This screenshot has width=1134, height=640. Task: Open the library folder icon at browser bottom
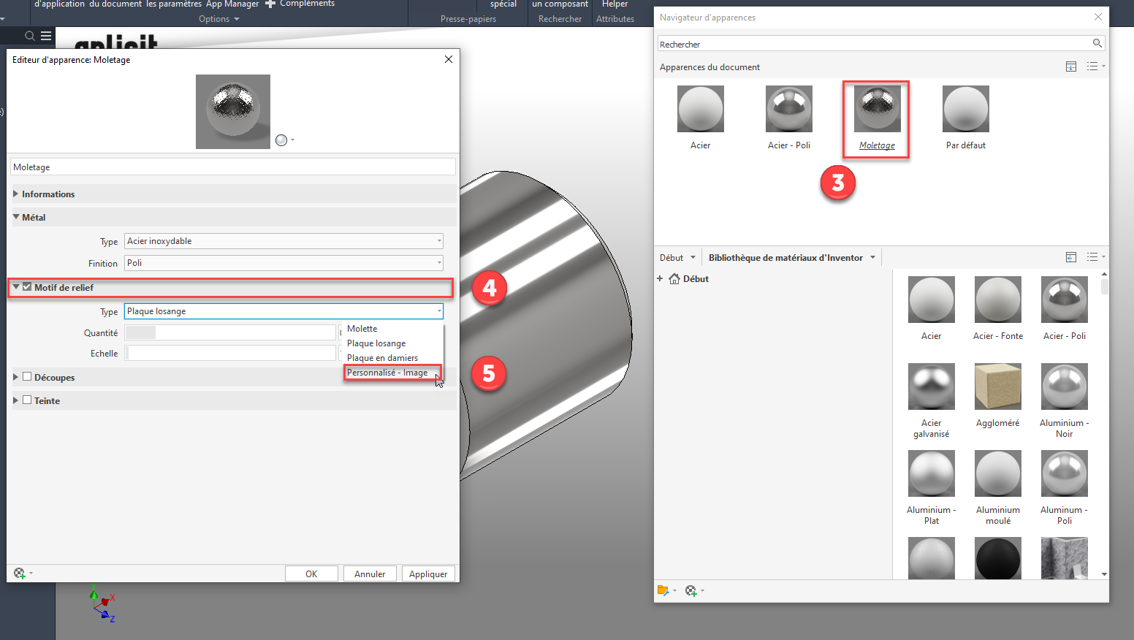tap(663, 590)
